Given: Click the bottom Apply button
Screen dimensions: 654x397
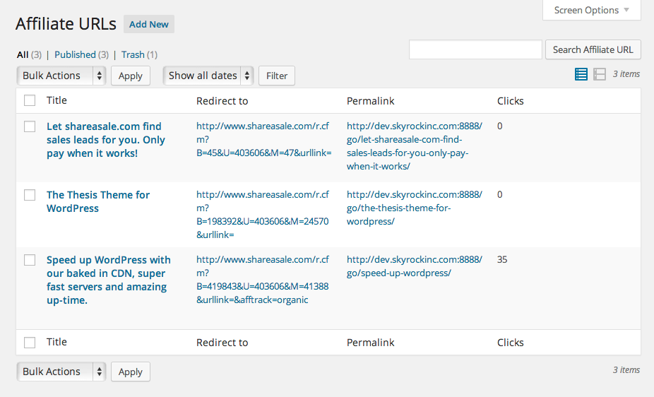Looking at the screenshot, I should (x=131, y=372).
